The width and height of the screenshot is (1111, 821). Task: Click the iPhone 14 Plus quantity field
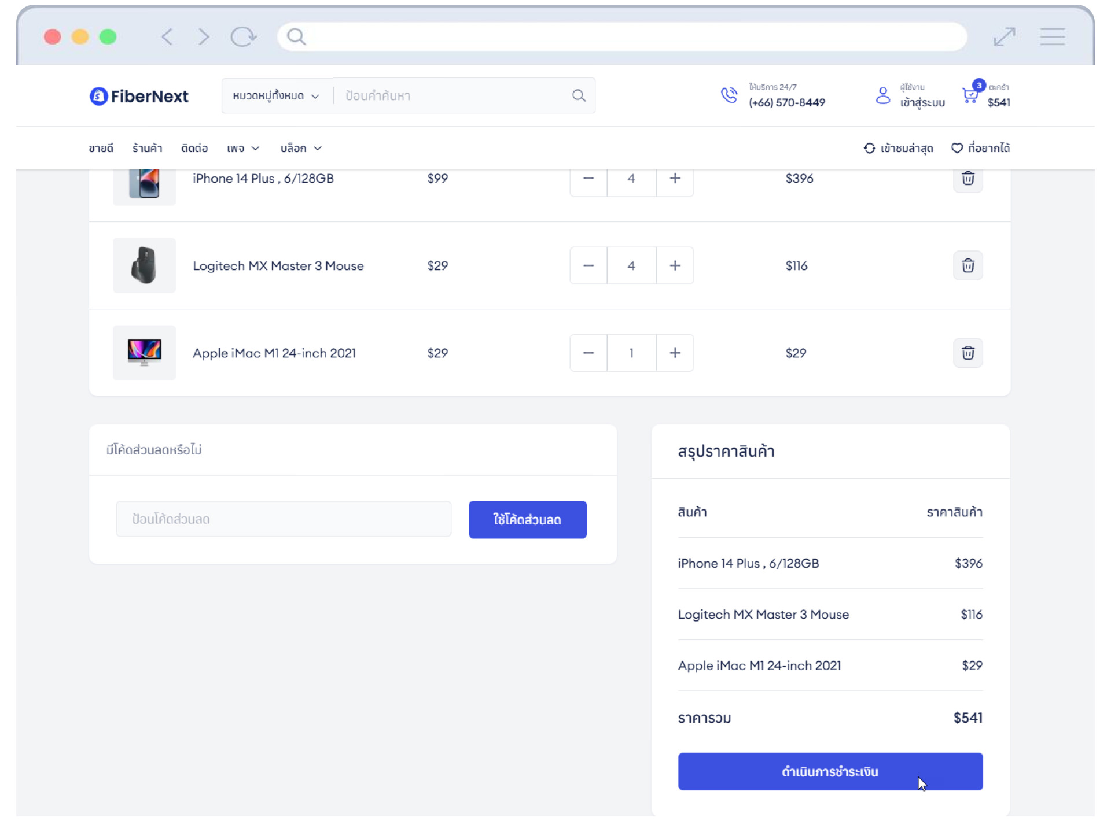[631, 179]
